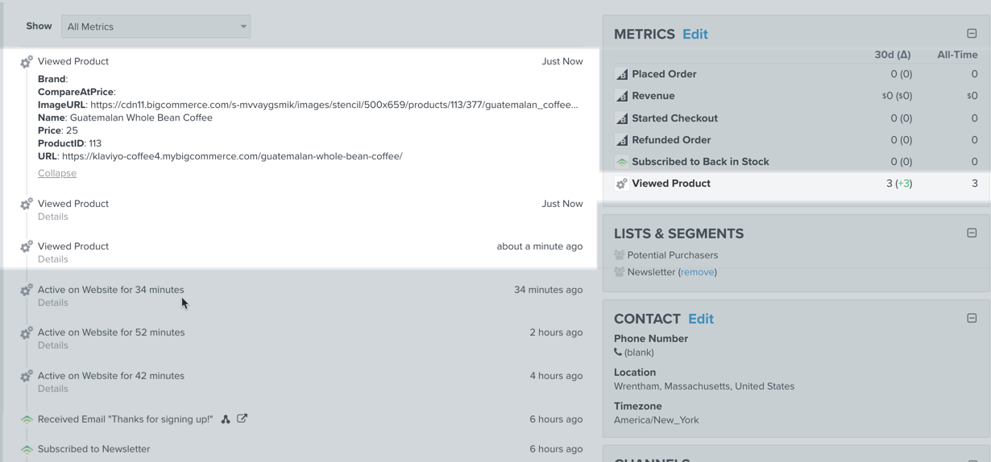The height and width of the screenshot is (462, 991).
Task: Click the Placed Order metric icon
Action: (621, 74)
